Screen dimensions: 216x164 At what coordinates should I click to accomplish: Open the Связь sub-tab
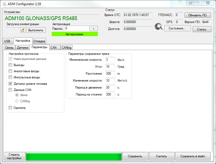click(x=9, y=48)
